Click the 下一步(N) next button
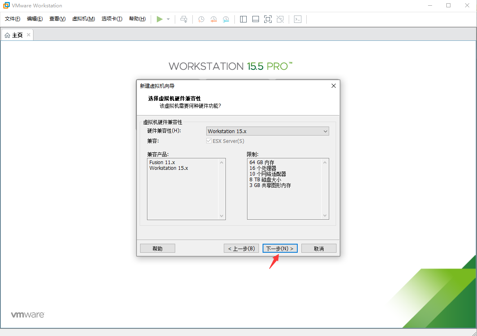Viewport: 477px width, 336px height. pos(280,248)
